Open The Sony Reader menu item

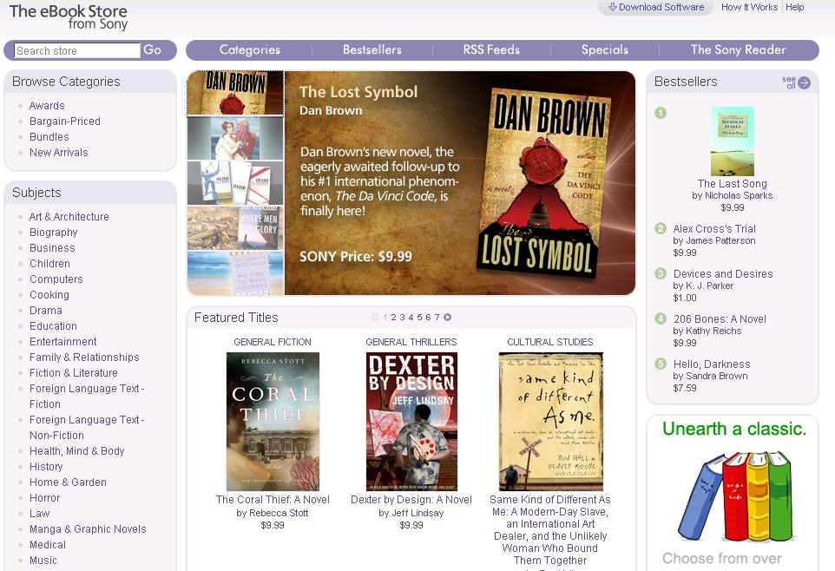739,49
